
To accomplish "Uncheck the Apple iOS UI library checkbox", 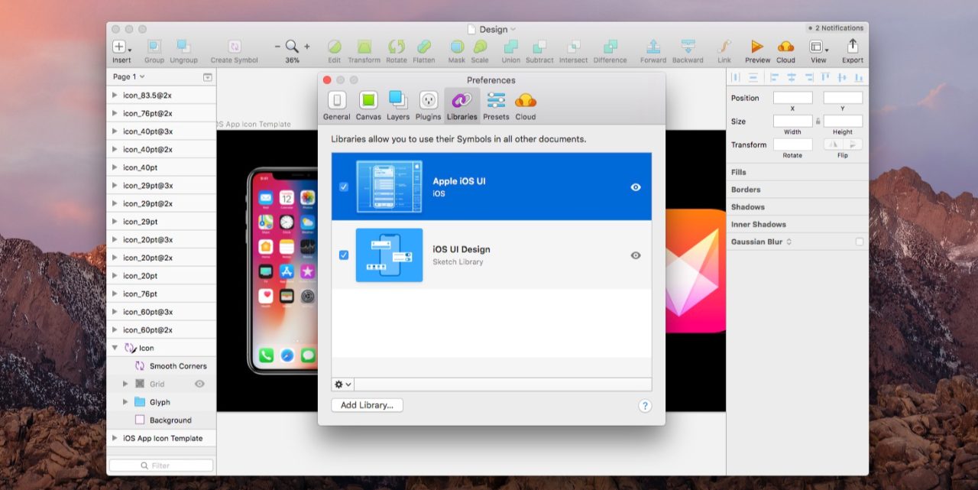I will coord(344,187).
